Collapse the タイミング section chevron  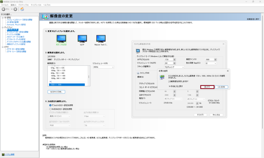(x=138, y=73)
